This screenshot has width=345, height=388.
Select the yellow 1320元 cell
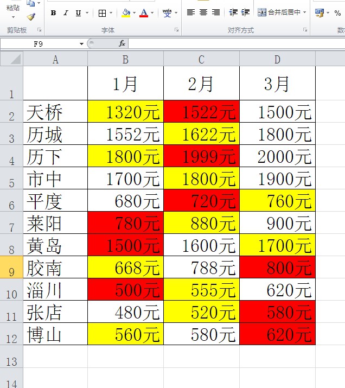point(125,111)
